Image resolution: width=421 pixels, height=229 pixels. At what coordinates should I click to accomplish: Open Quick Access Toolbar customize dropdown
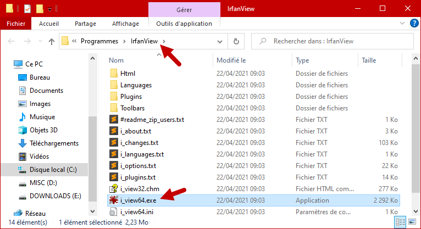(49, 10)
